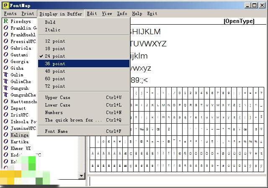Click the OpenType icon beside Kartika
Viewport: 268px width, 188px height.
click(6, 142)
